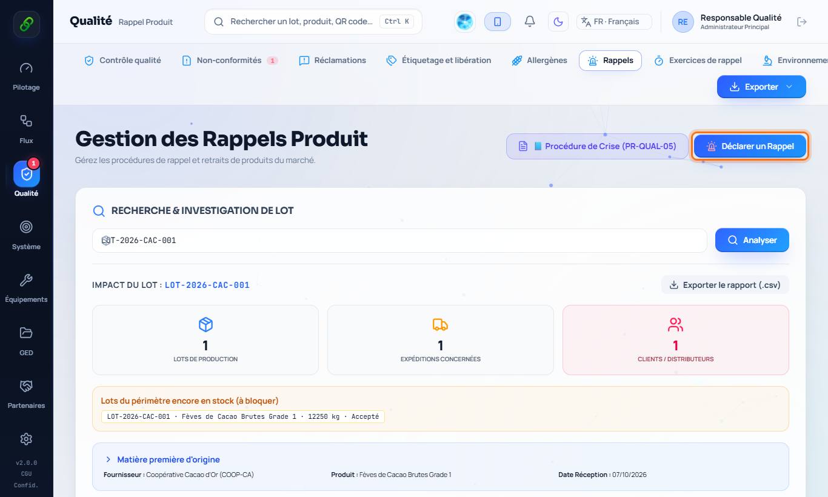Click the blue LOT-2026-CAC-001 impact label

pyautogui.click(x=207, y=285)
